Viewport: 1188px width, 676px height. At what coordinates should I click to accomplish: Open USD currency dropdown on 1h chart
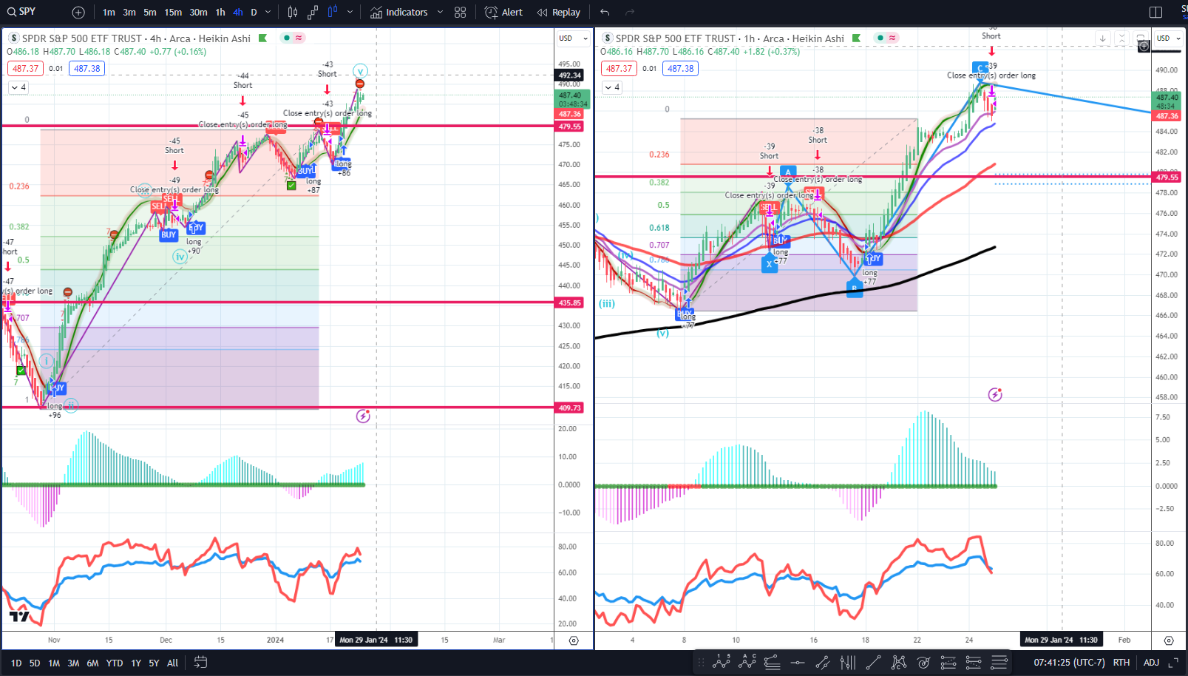1170,38
